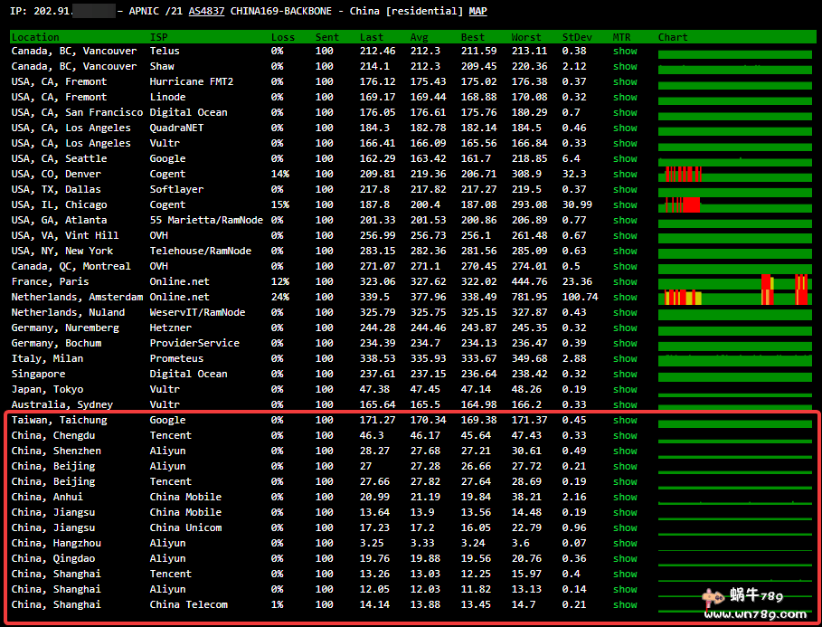Show MTR for Chicago Cogent row

coord(625,205)
